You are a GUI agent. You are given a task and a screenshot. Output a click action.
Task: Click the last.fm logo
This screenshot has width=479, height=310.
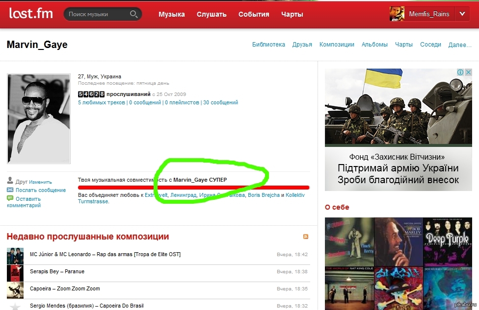click(x=31, y=14)
